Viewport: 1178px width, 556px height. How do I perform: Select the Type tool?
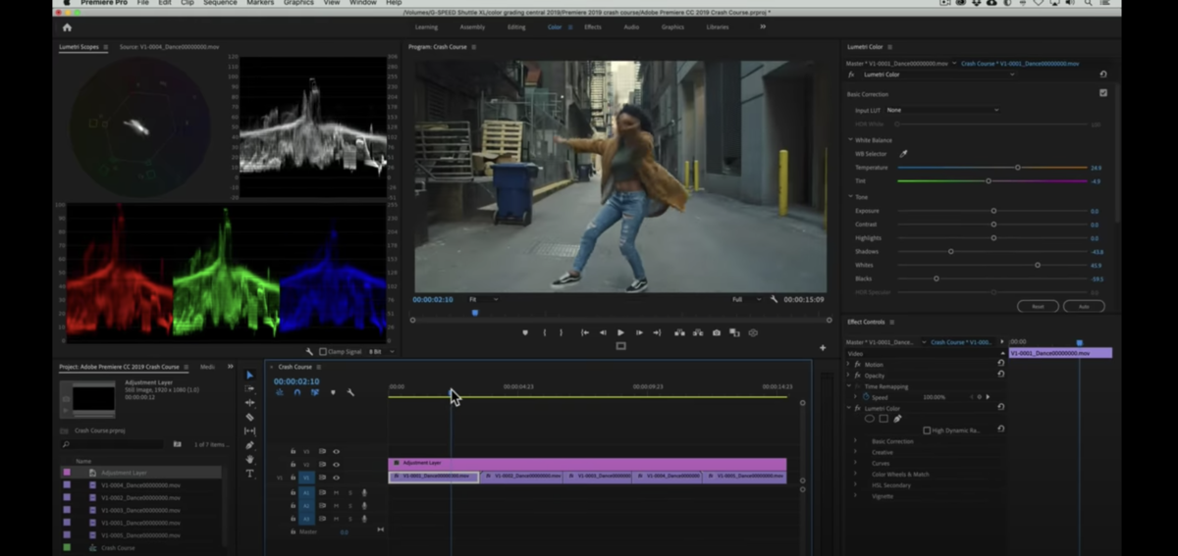pyautogui.click(x=249, y=474)
